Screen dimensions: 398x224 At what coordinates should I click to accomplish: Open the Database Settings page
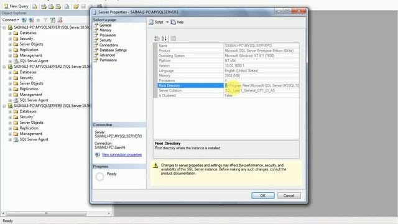click(x=113, y=50)
